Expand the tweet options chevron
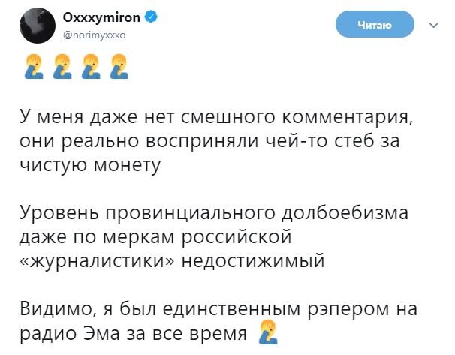 [432, 25]
